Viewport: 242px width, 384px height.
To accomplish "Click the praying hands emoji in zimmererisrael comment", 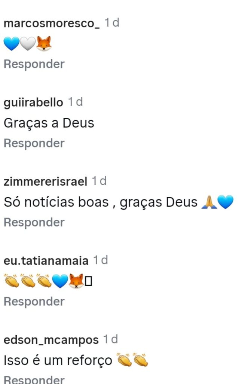I will coord(209,202).
